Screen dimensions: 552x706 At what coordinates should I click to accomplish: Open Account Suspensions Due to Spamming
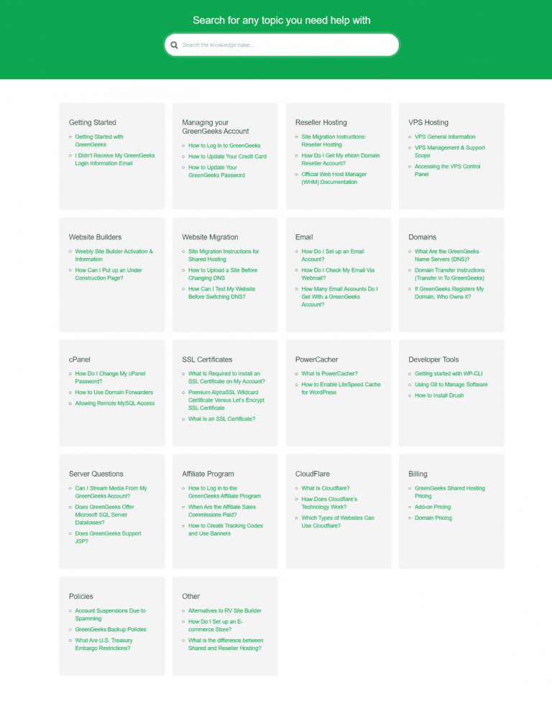(x=110, y=615)
